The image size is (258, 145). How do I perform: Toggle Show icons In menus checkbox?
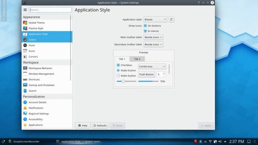[x=145, y=31]
